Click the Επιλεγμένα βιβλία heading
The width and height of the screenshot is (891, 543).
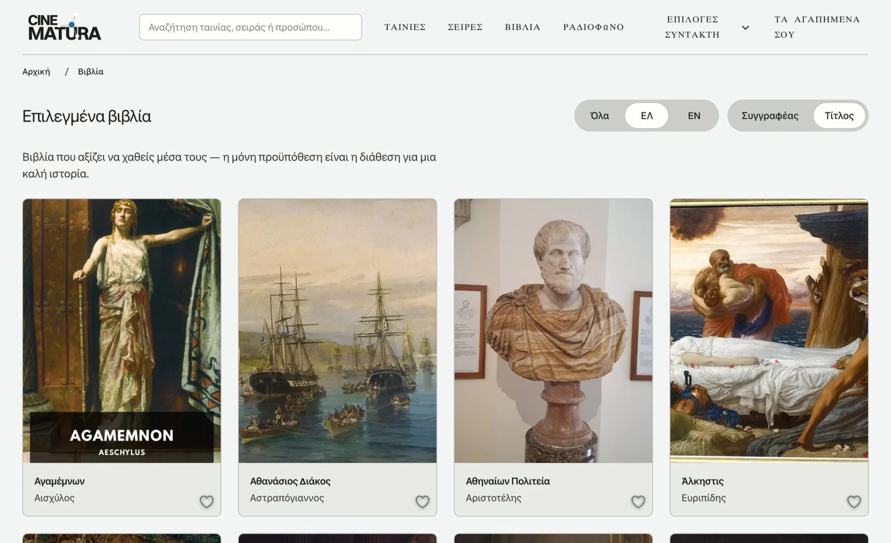pyautogui.click(x=87, y=116)
